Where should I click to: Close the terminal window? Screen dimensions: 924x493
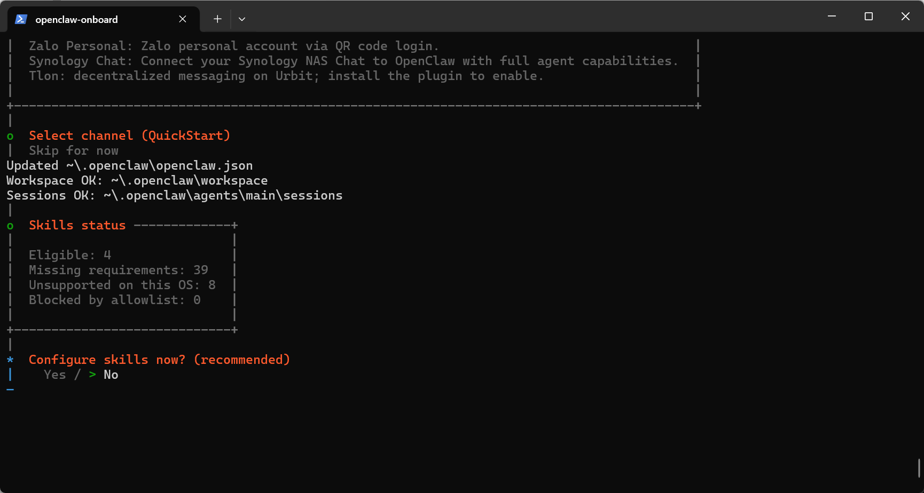tap(905, 17)
